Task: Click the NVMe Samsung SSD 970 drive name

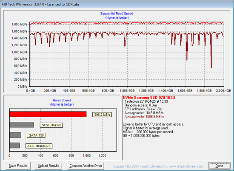Action: (149, 98)
